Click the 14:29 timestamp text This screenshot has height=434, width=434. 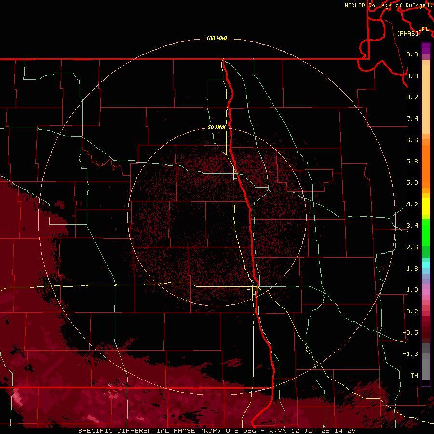pyautogui.click(x=346, y=431)
